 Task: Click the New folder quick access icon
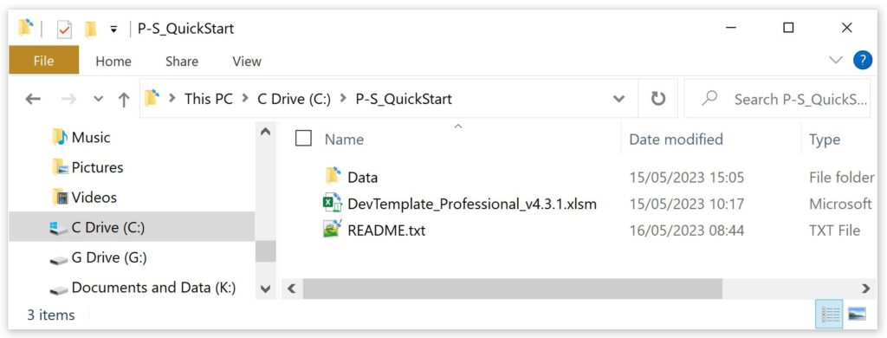[90, 29]
